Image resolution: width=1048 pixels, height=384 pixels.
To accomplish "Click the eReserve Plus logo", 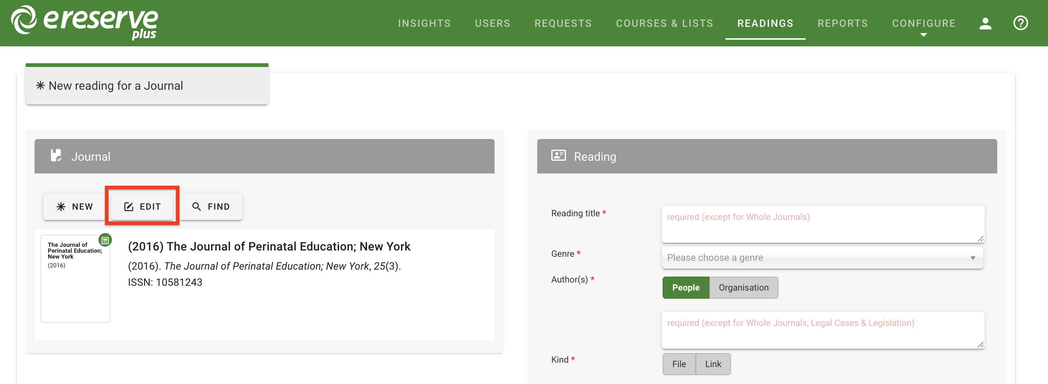I will pyautogui.click(x=85, y=22).
